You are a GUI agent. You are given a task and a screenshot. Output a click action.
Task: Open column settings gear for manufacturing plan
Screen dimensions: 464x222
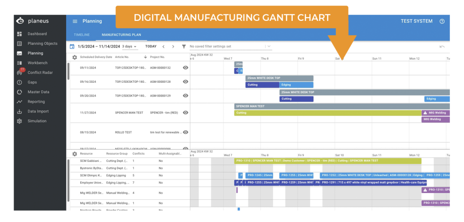tap(75, 57)
